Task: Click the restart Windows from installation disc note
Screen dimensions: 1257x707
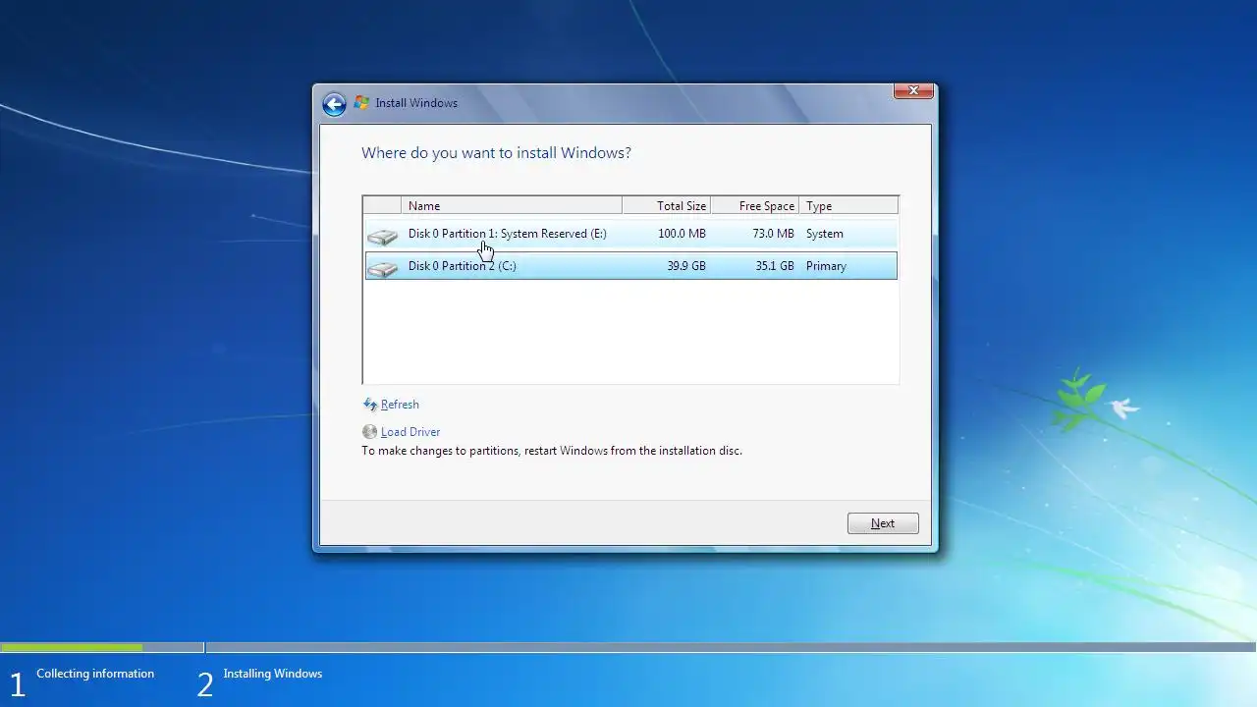Action: click(552, 451)
